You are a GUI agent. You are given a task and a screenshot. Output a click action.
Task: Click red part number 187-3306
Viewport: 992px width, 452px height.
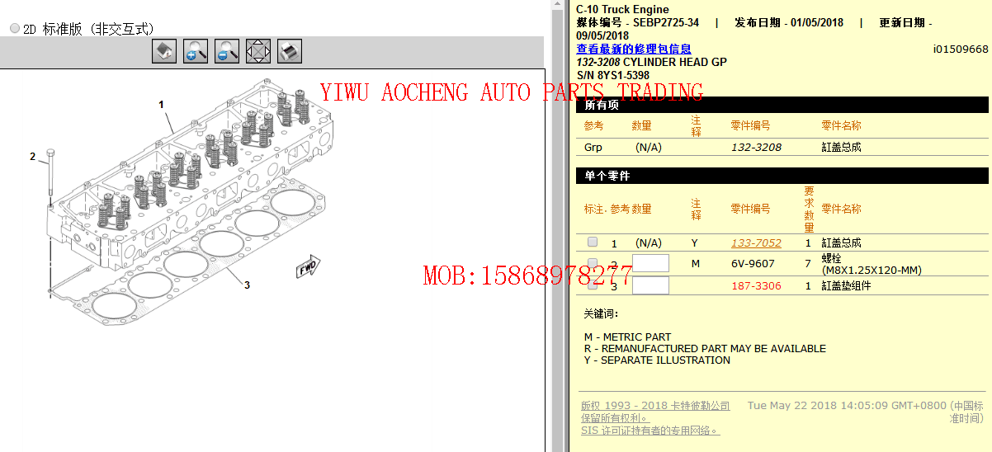pos(756,286)
